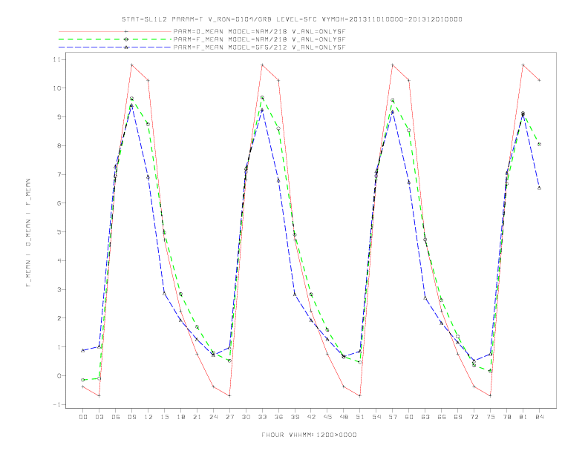Image resolution: width=588 pixels, height=454 pixels.
Task: Click x-axis forecast hour label 72
Action: tap(474, 417)
